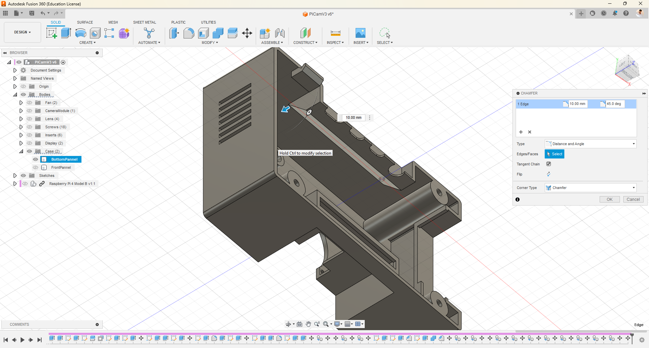Jump to the timeline beginning
The height and width of the screenshot is (348, 649).
tap(6, 340)
